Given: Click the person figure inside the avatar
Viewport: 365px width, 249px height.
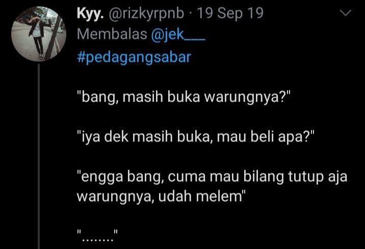Looking at the screenshot, I should point(37,35).
